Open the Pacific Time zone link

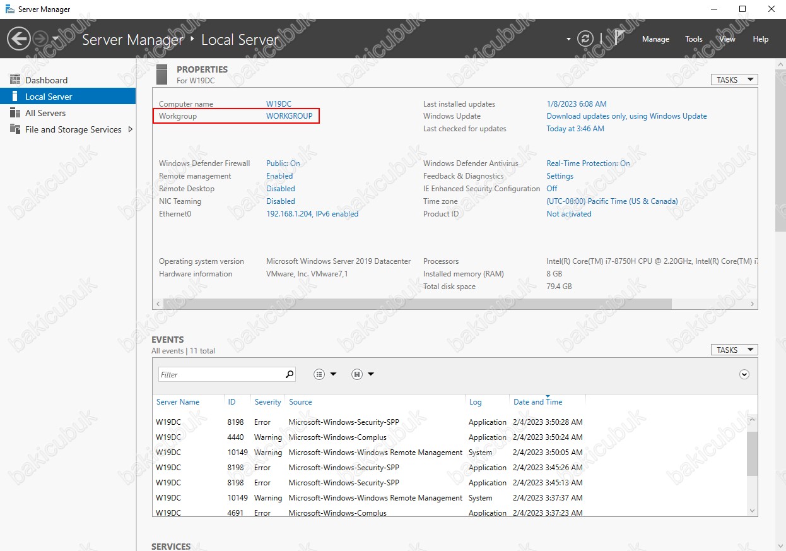point(612,201)
